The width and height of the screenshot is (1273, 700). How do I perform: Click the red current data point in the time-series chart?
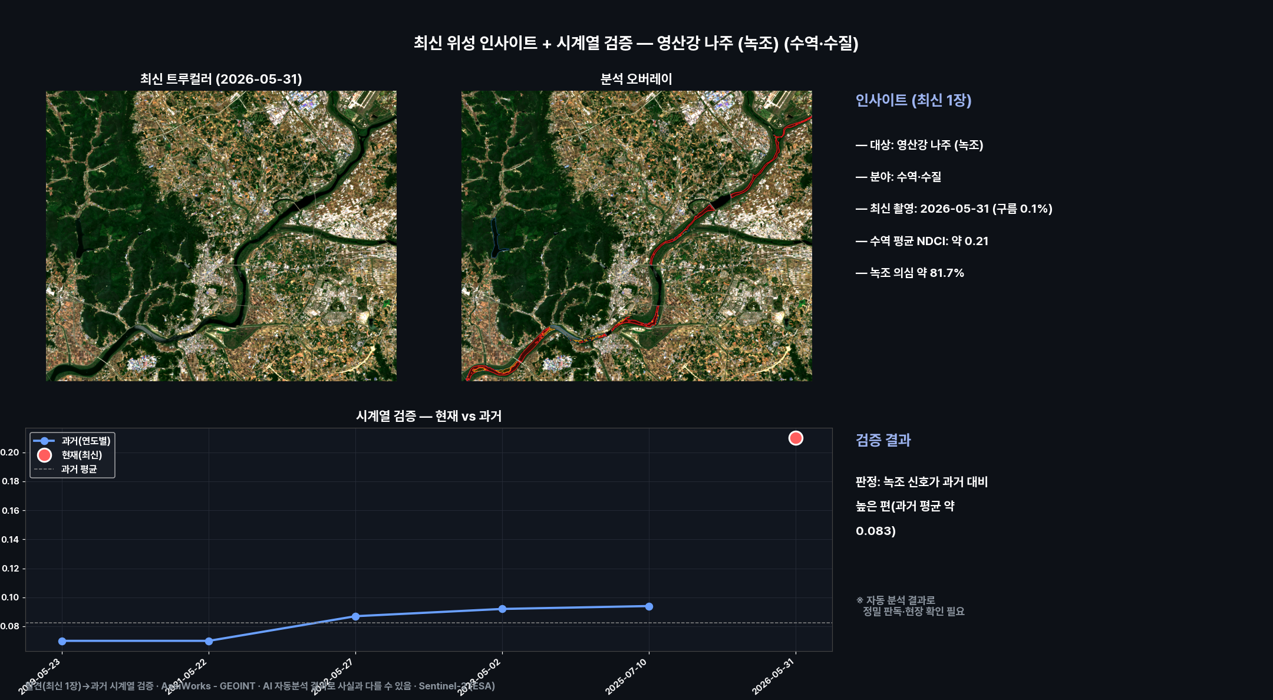point(796,438)
